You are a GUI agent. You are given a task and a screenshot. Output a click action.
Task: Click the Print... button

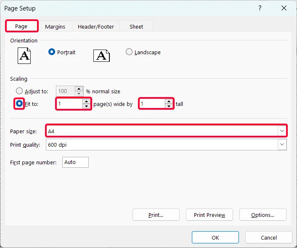pos(156,215)
